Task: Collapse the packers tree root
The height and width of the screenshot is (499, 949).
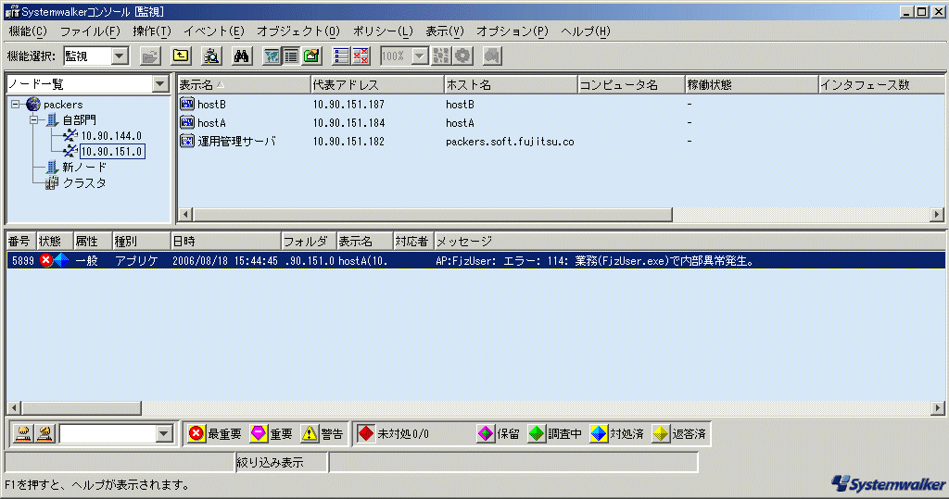Action: click(x=15, y=105)
